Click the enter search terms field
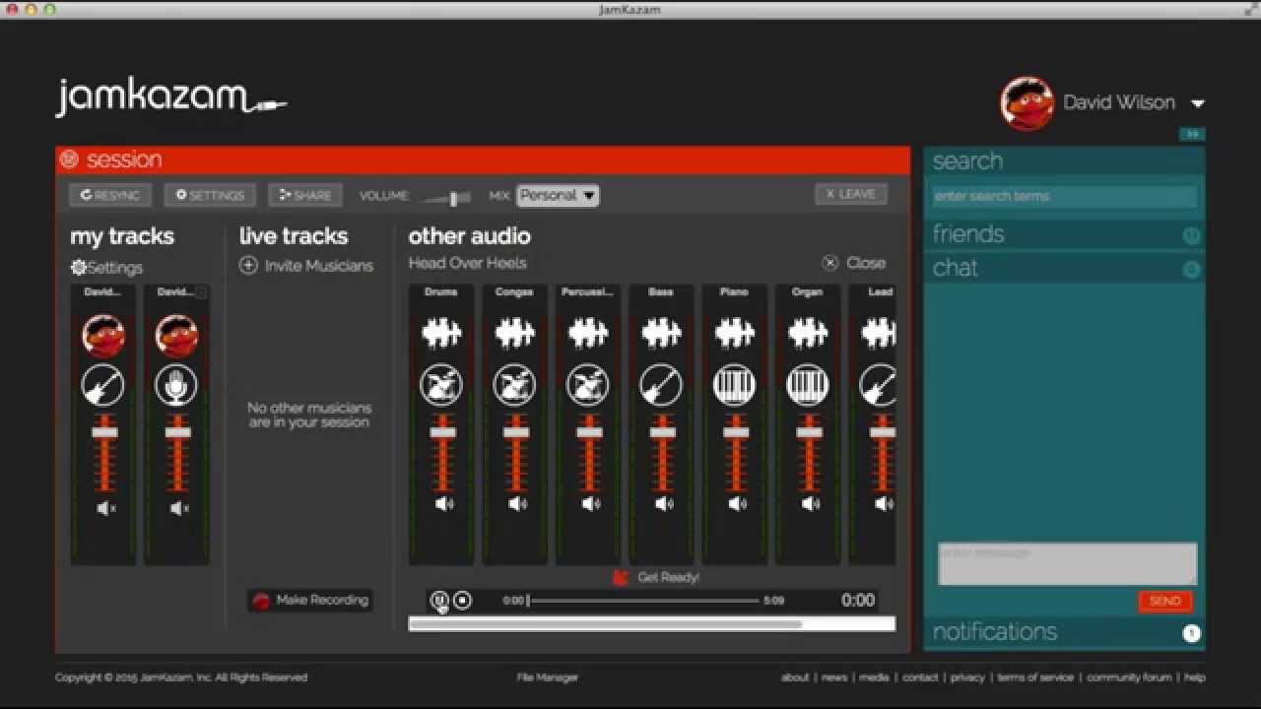 pyautogui.click(x=1065, y=196)
